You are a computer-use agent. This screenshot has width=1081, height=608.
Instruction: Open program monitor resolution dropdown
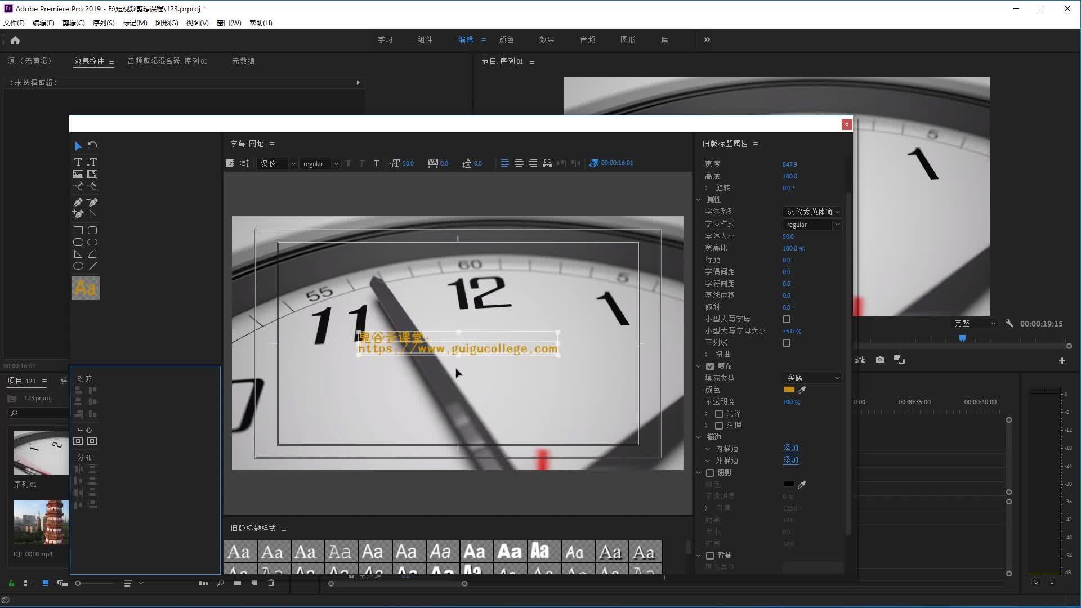pos(974,324)
